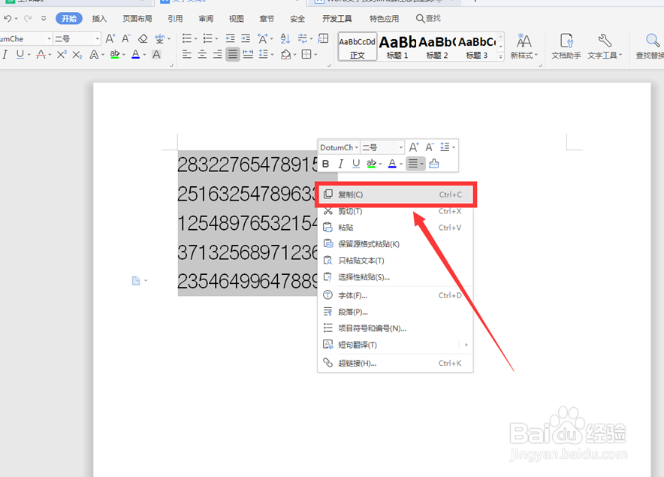
Task: Choose 复制(C) from the context menu
Action: tap(396, 195)
